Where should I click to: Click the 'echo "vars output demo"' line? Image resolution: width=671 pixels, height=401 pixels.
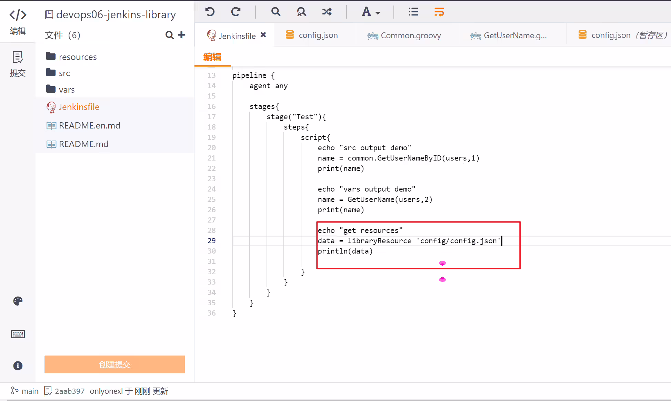tap(367, 189)
